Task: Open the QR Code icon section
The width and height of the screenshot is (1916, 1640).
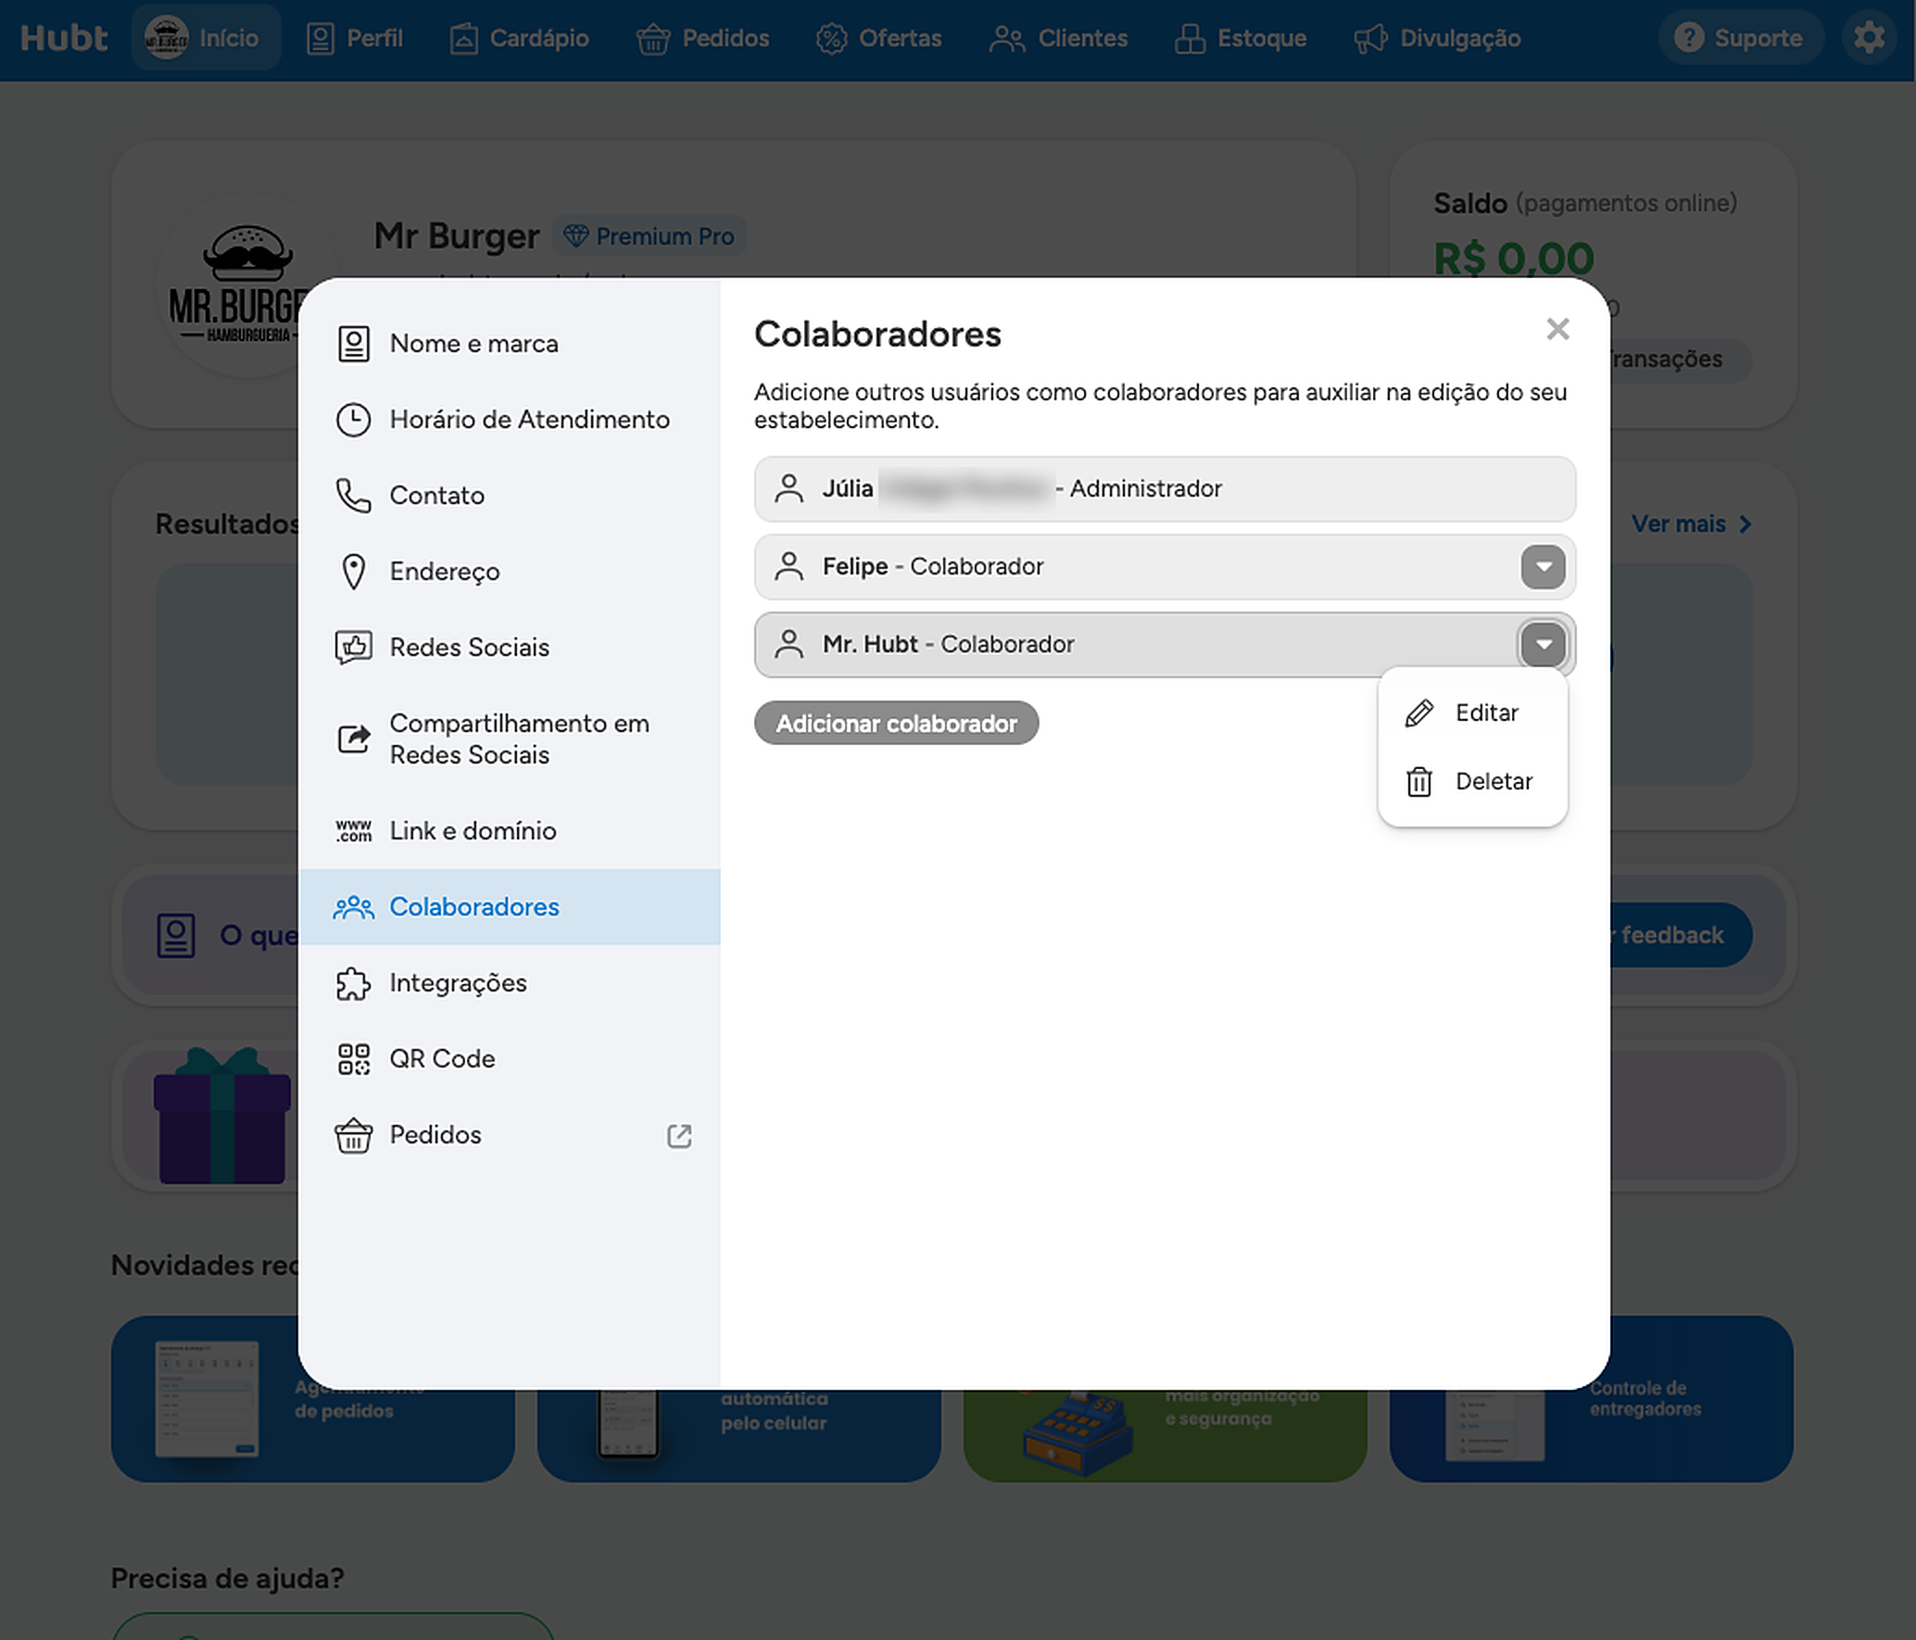Action: [353, 1059]
